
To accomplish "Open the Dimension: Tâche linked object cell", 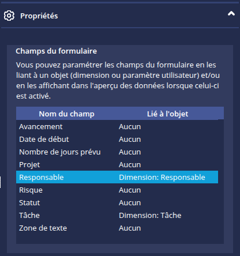I will (150, 215).
